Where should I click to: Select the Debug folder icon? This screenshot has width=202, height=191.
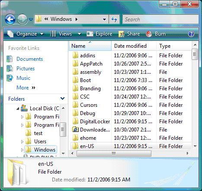pyautogui.click(x=75, y=113)
